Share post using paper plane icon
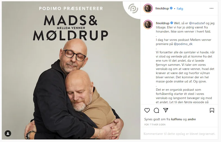Image resolution: width=221 pixels, height=142 pixels. (x=166, y=110)
